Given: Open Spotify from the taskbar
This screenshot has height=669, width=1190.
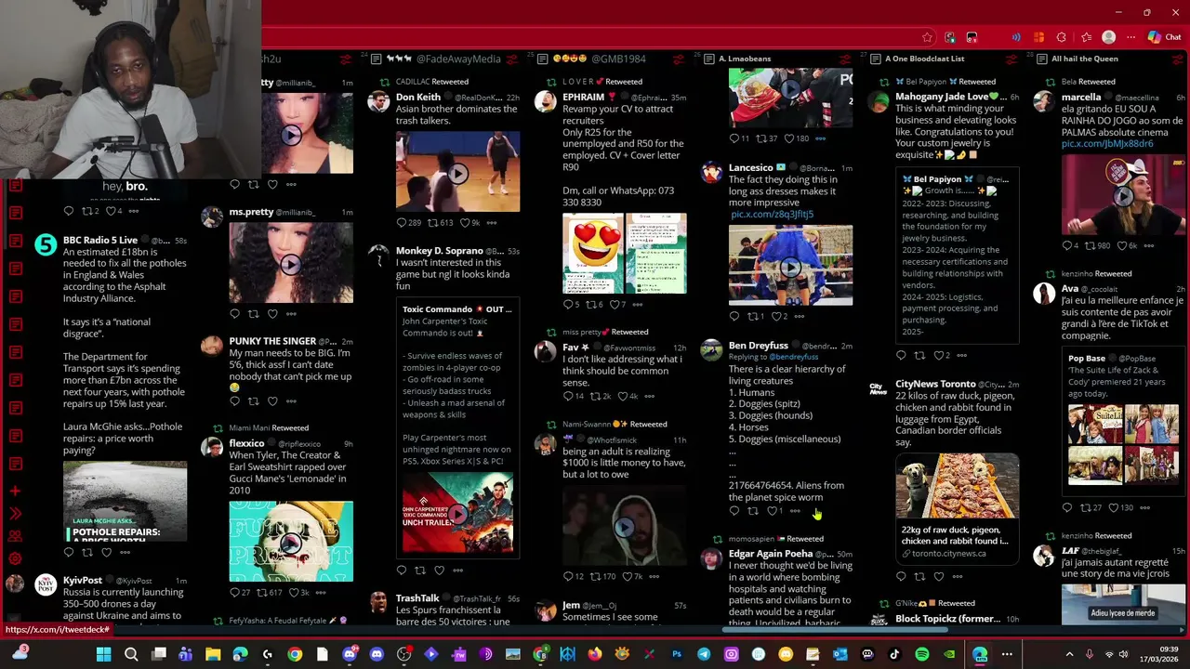Looking at the screenshot, I should coord(921,654).
